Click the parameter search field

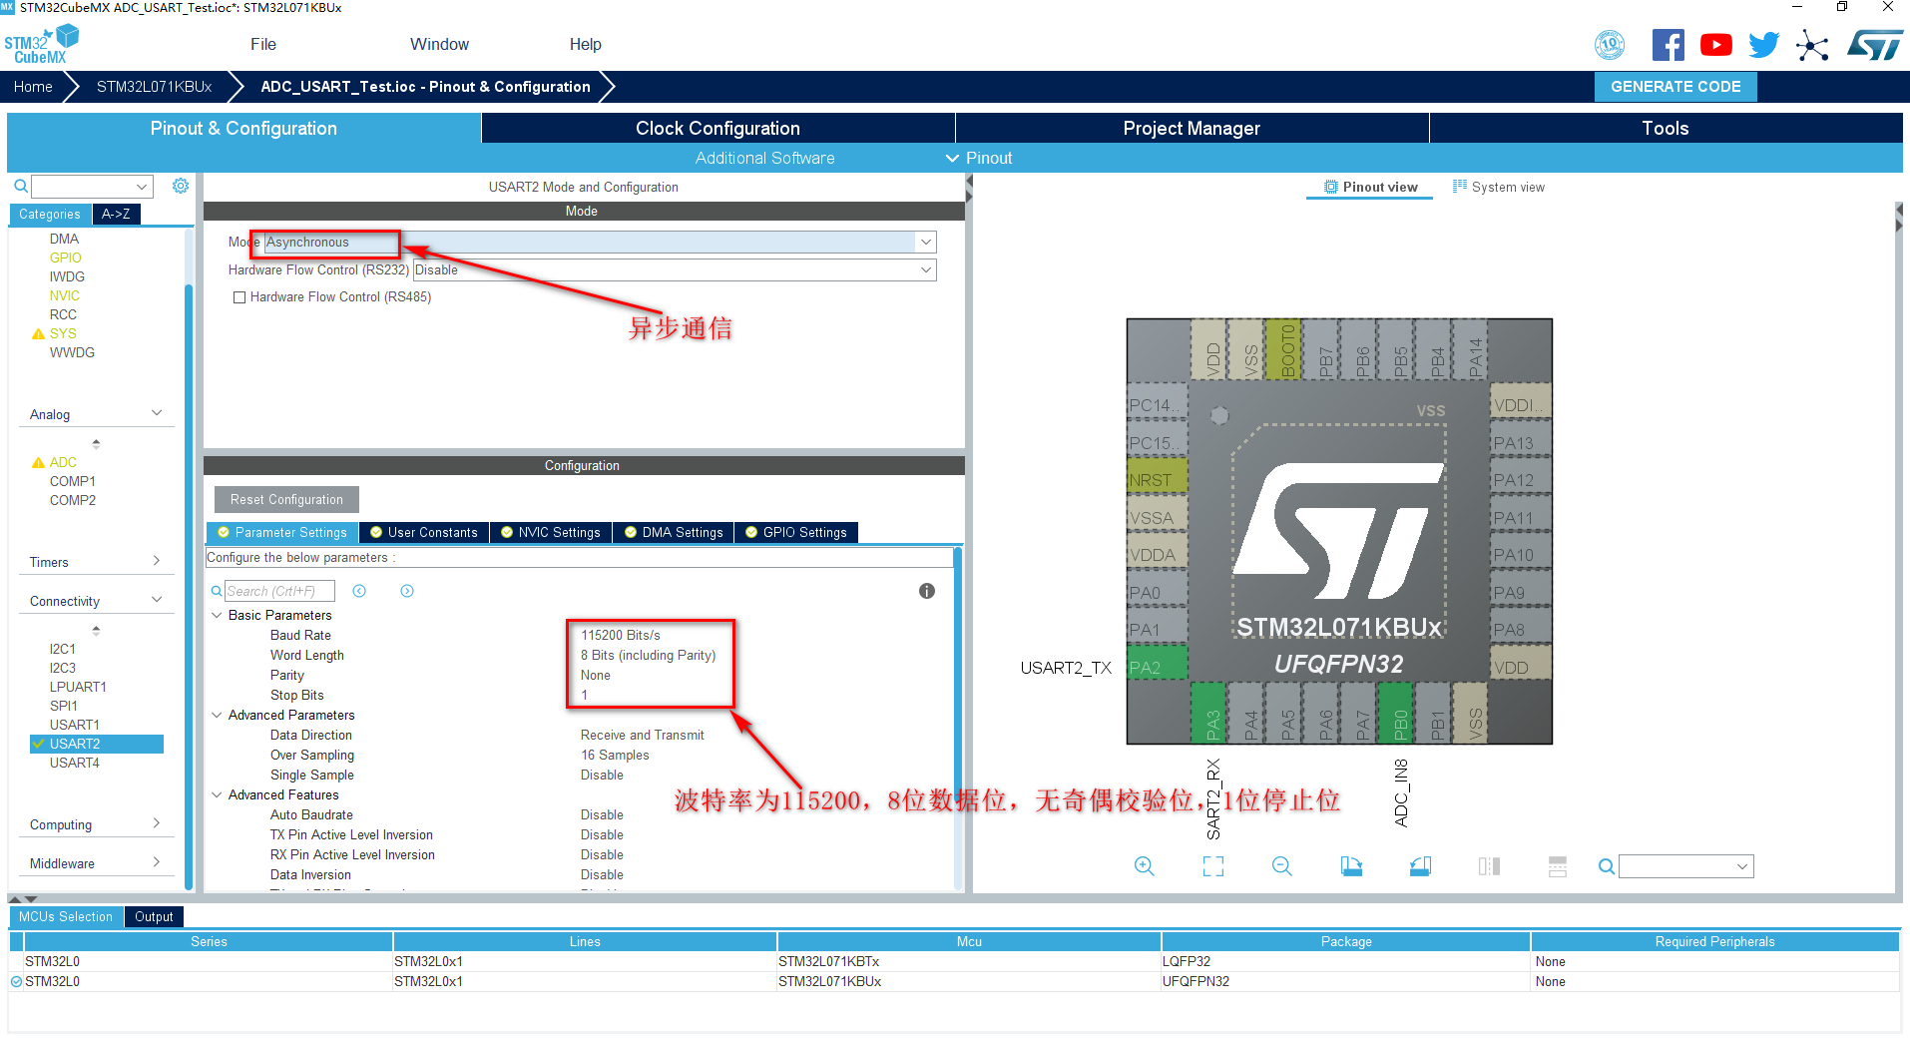(x=279, y=591)
